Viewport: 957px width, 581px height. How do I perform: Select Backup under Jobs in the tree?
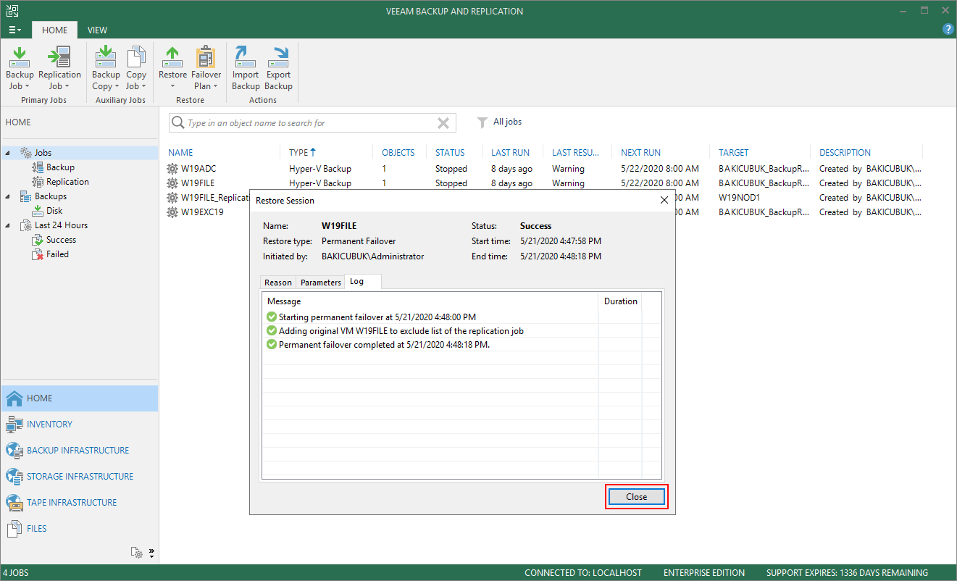(60, 167)
